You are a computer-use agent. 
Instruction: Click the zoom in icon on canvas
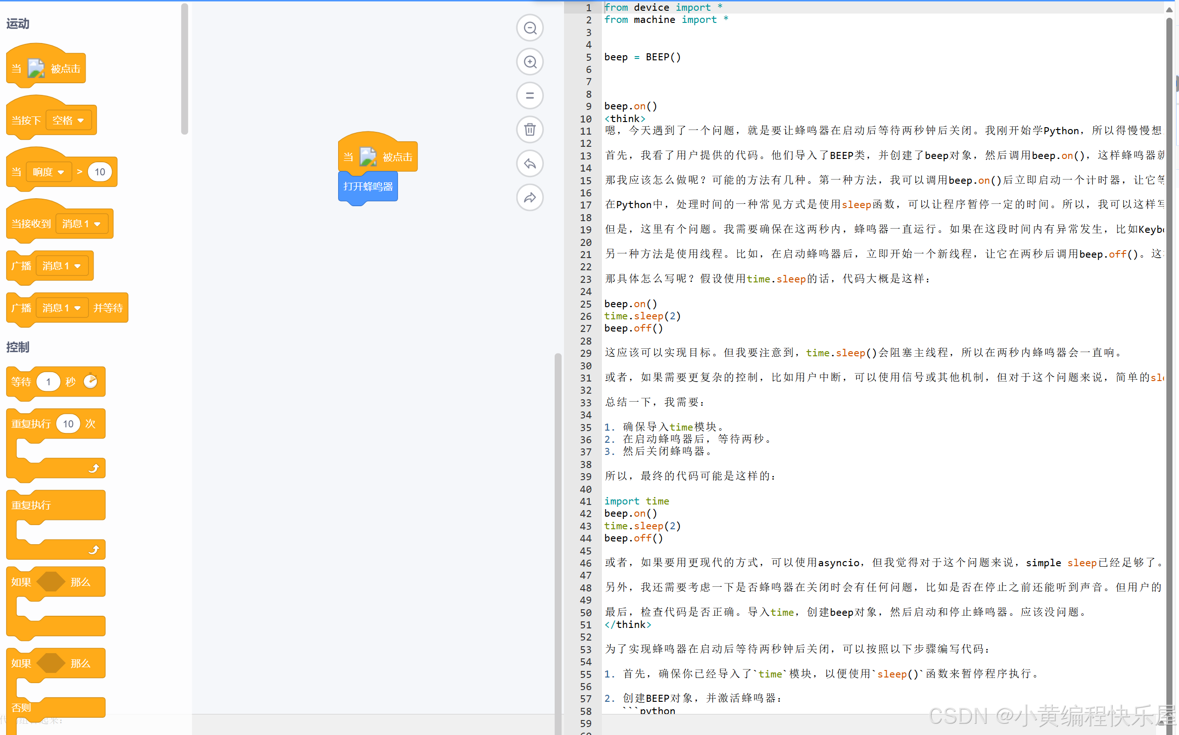pyautogui.click(x=529, y=62)
